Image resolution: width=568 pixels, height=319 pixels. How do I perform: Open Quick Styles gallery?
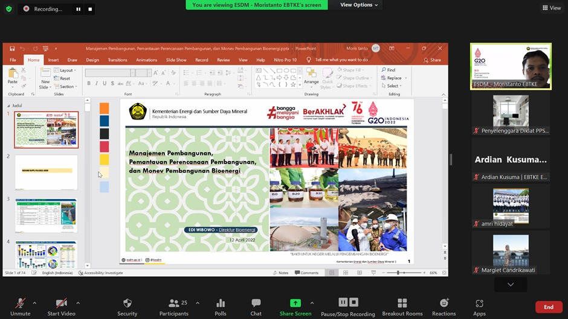click(x=328, y=78)
